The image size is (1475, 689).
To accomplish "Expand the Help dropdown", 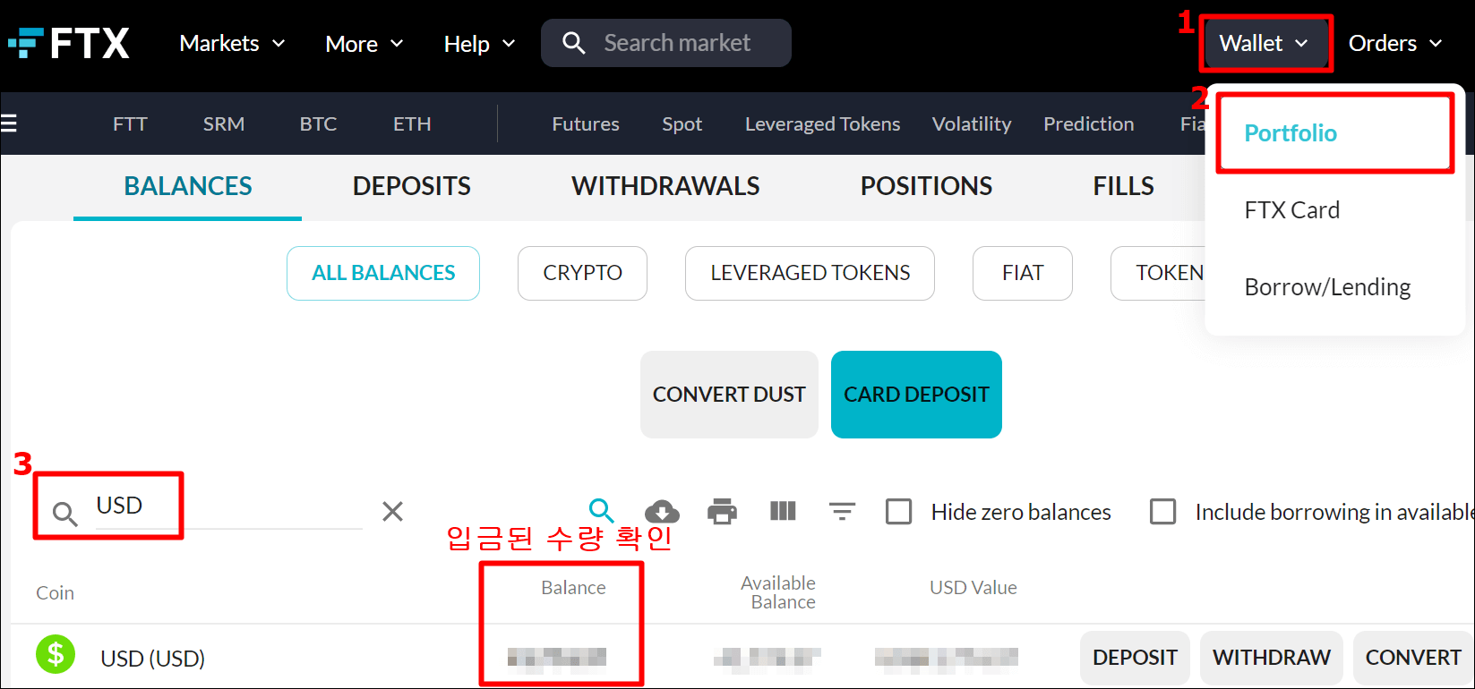I will 479,44.
